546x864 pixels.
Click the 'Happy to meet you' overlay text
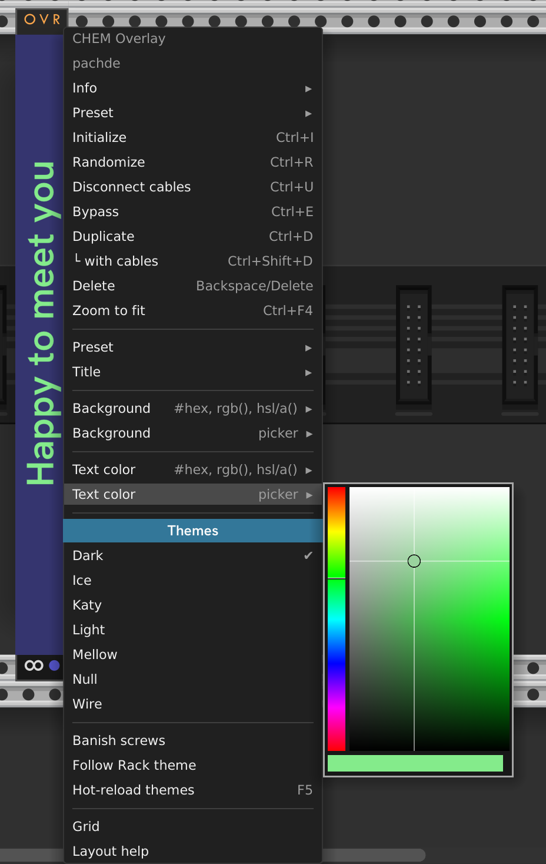pos(40,323)
